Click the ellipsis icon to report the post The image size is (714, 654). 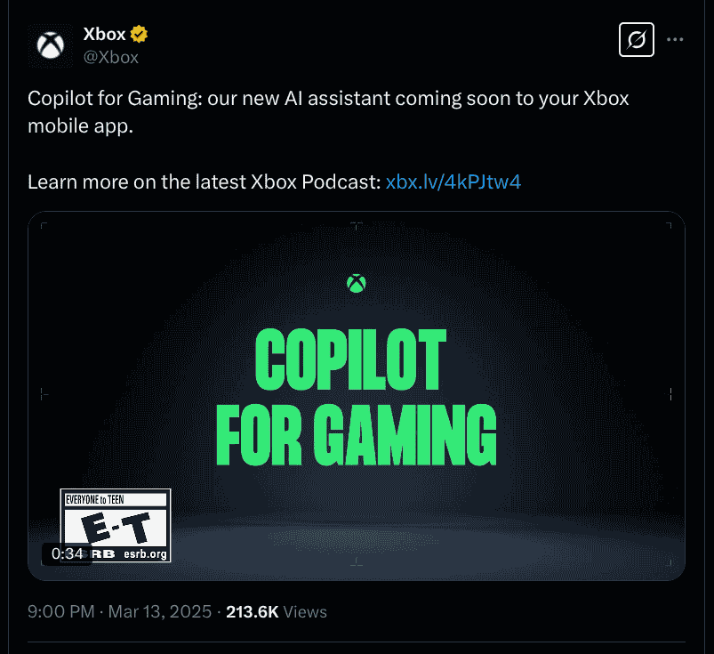(x=675, y=39)
